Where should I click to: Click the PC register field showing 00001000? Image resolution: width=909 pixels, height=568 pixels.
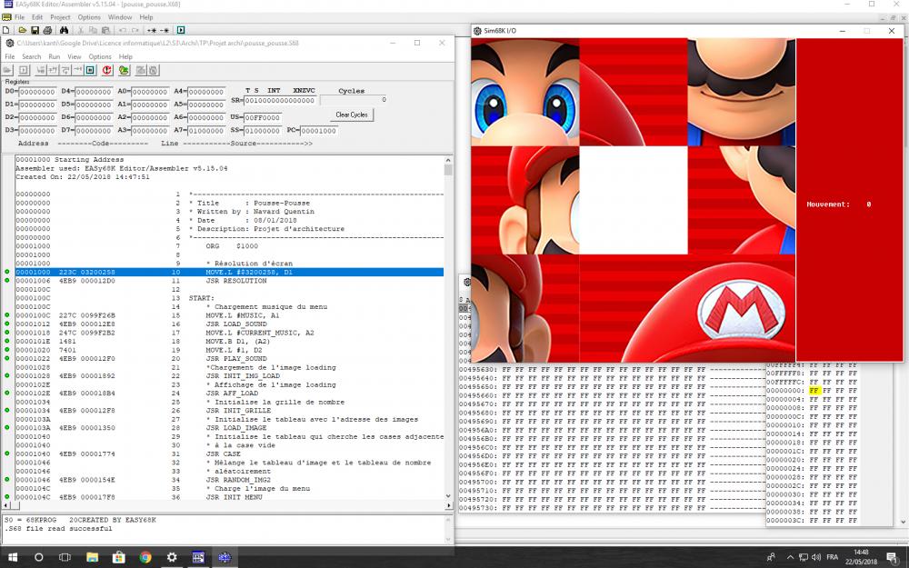[318, 131]
